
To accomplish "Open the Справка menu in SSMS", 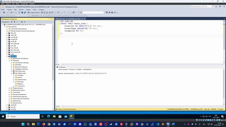I will (x=41, y=10).
